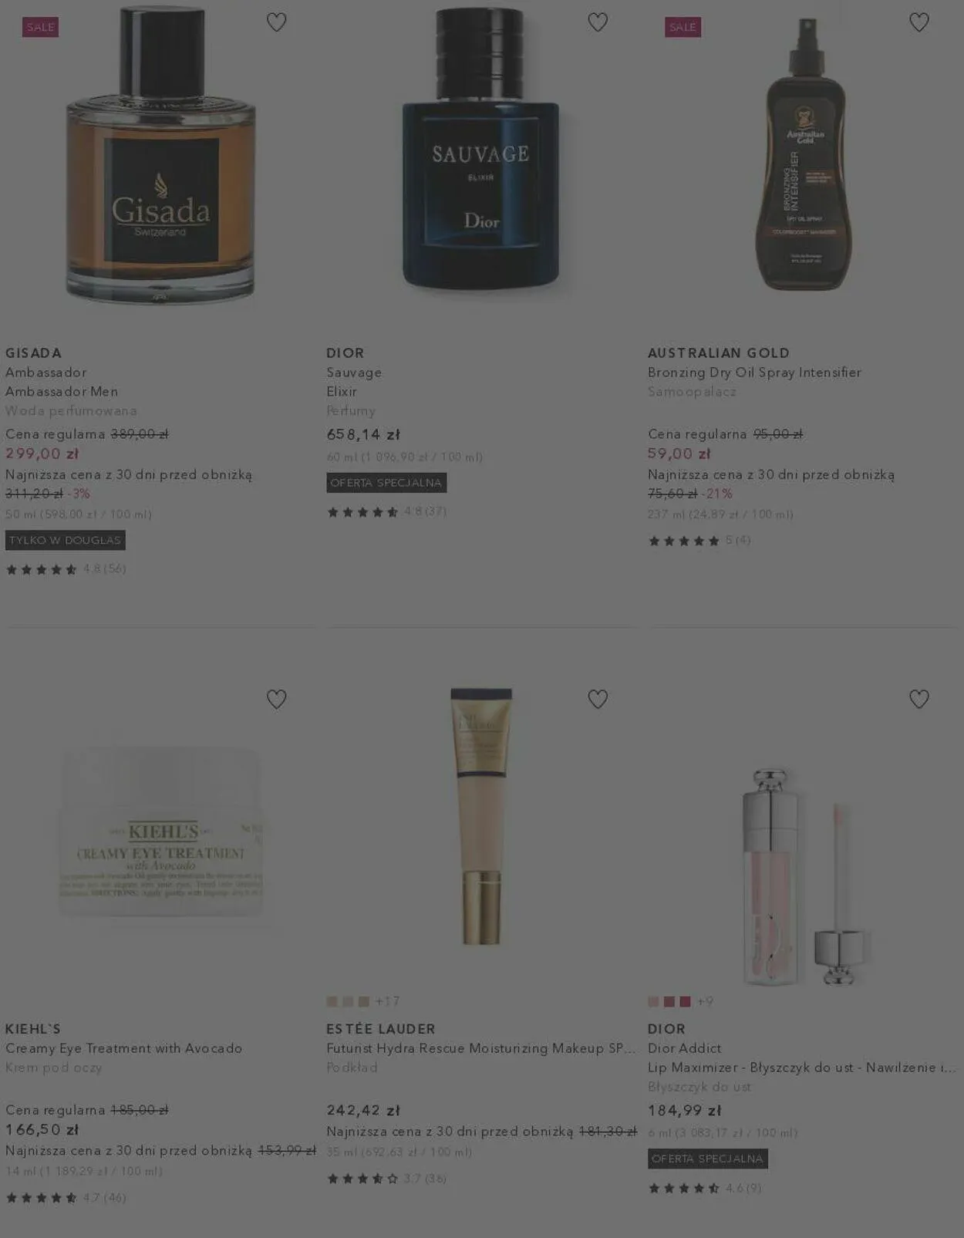Toggle wishlist heart on Australian Gold spray

point(918,22)
